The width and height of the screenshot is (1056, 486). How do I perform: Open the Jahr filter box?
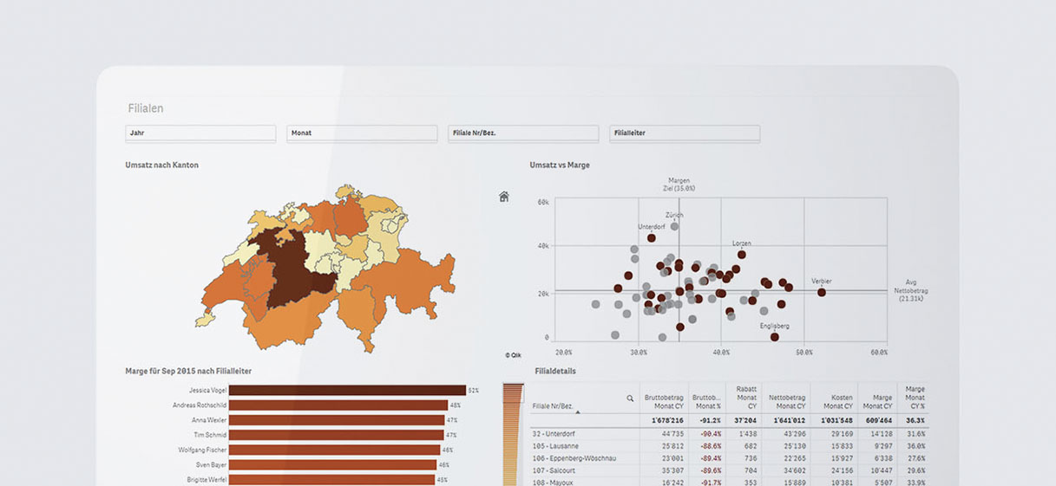(200, 133)
